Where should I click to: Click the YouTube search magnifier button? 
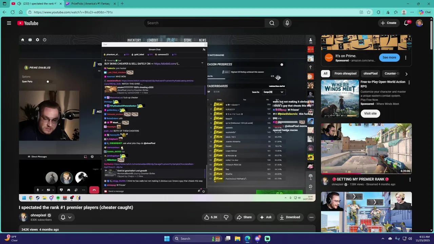(272, 23)
